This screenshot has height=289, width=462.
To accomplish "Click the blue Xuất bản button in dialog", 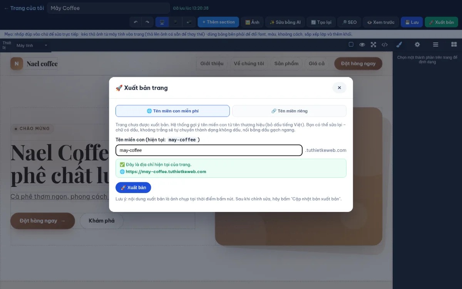I will pyautogui.click(x=133, y=188).
